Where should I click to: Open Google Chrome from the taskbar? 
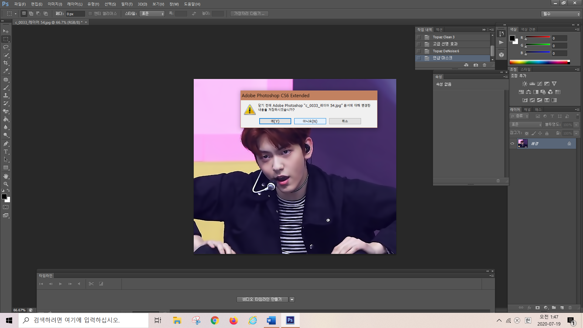point(215,320)
